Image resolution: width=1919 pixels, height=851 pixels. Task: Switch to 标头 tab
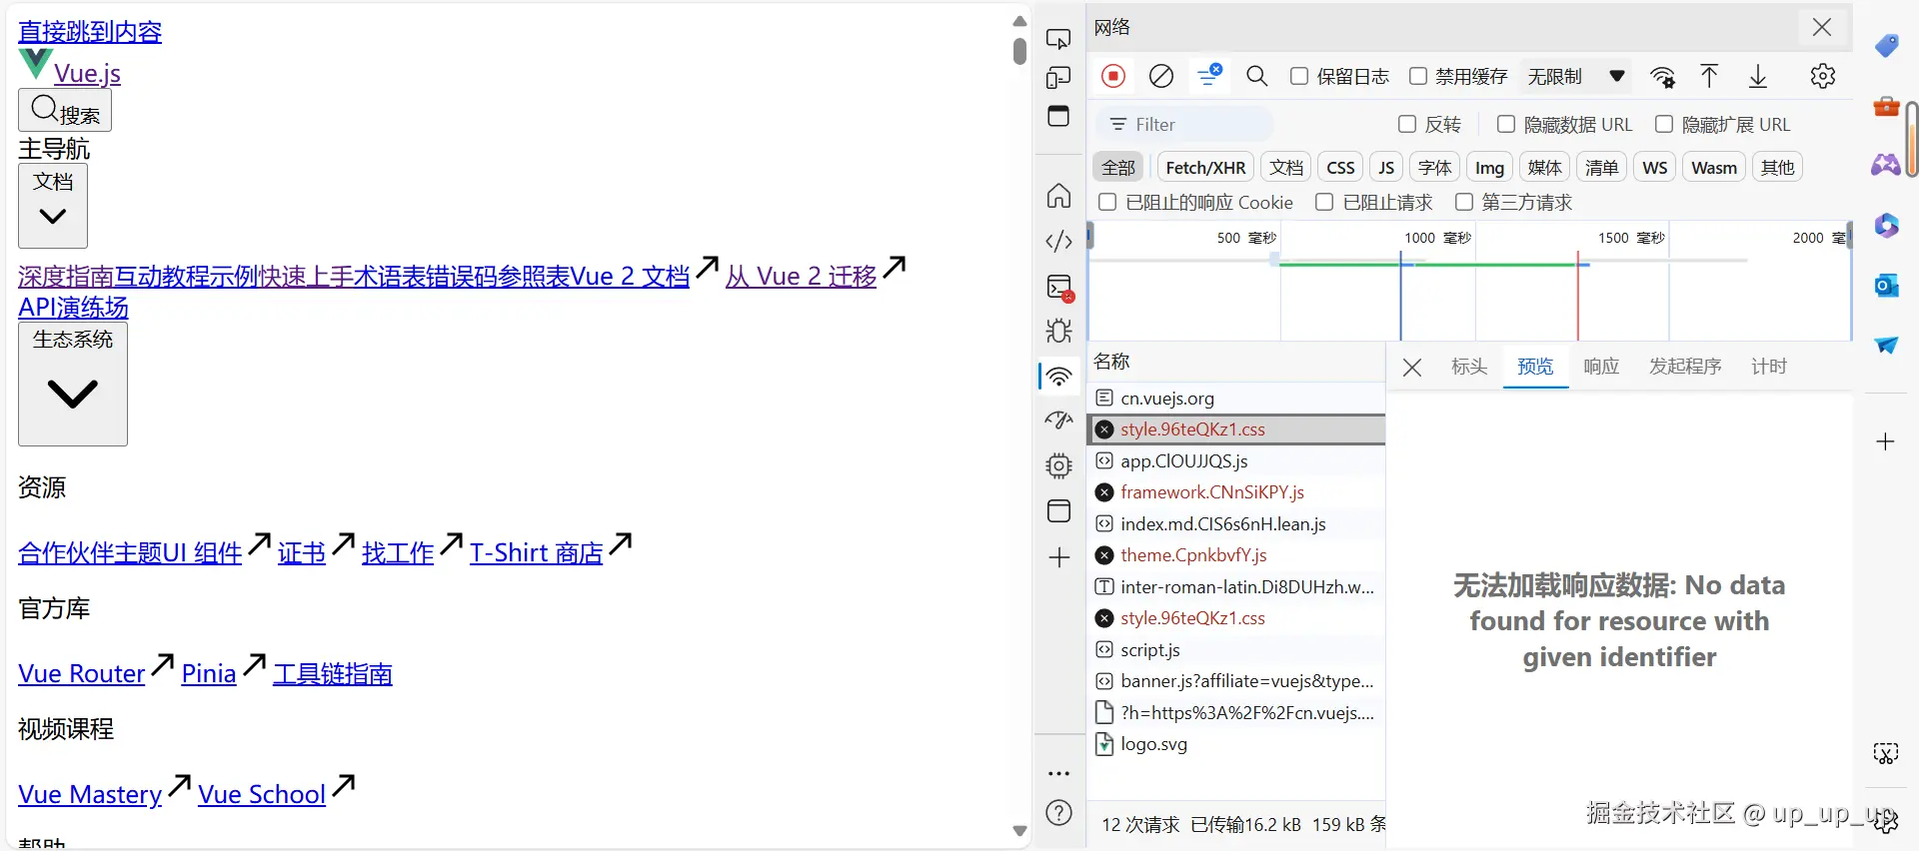click(x=1469, y=367)
